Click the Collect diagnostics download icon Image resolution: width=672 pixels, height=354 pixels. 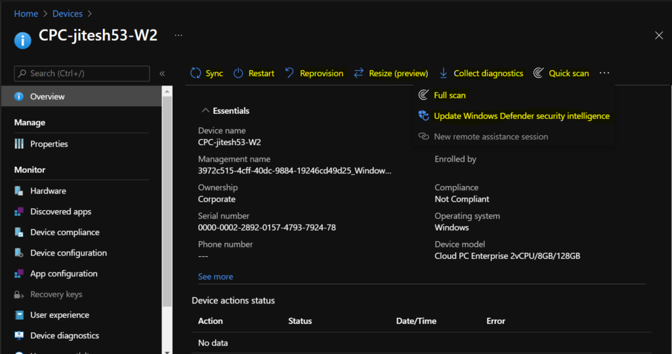click(x=444, y=73)
